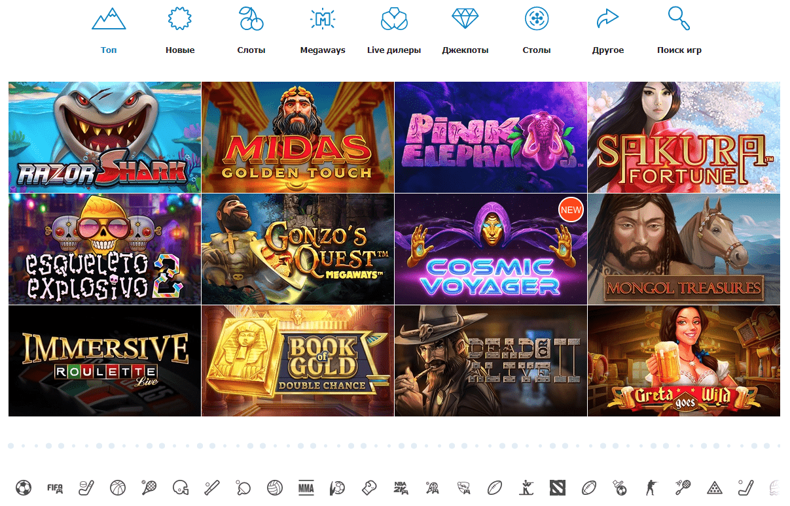
Task: Open the Джекпоты diamond tab
Action: [x=465, y=31]
